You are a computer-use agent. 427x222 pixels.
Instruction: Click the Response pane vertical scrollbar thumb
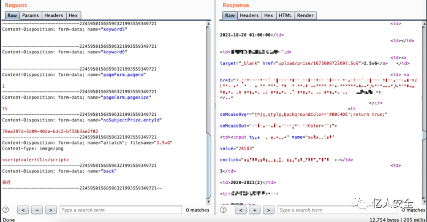[x=425, y=135]
